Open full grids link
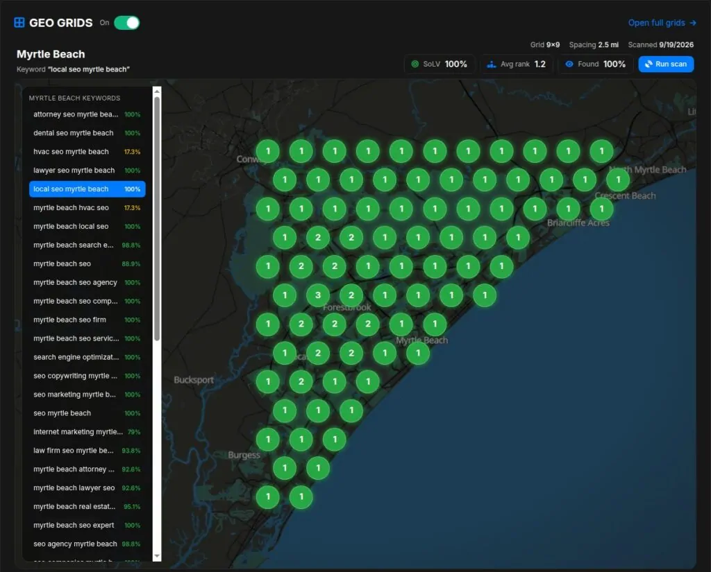This screenshot has height=572, width=711. coord(662,23)
